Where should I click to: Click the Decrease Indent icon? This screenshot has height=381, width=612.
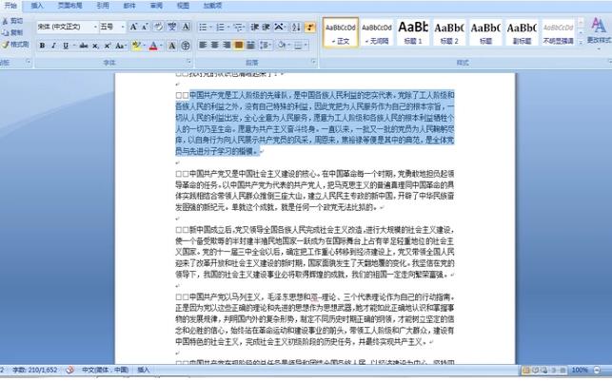254,27
